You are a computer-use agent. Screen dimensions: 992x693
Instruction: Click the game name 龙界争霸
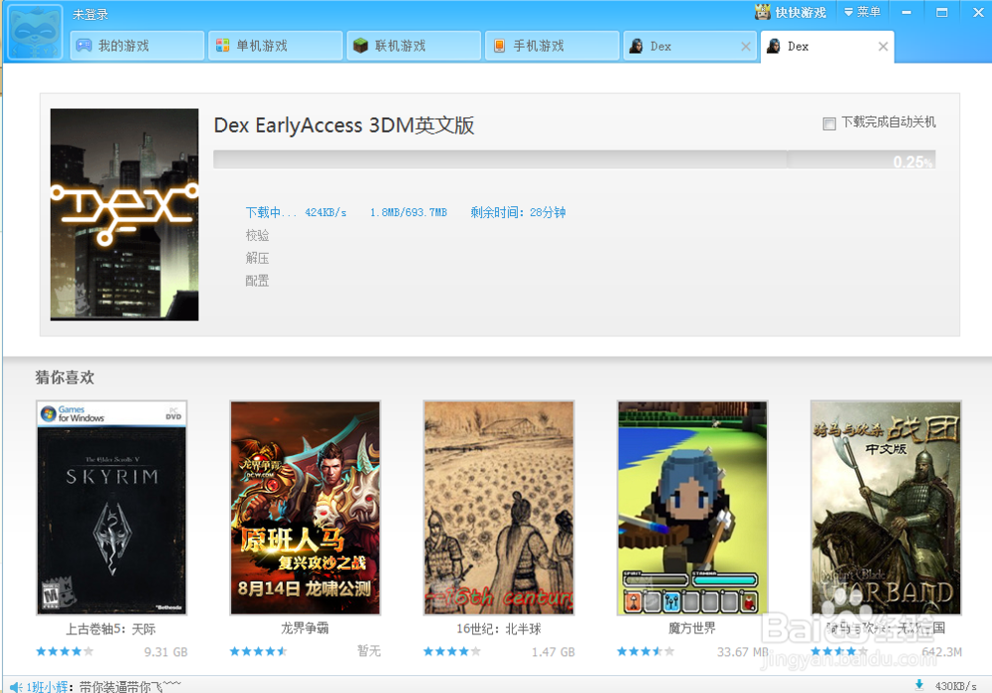(305, 629)
